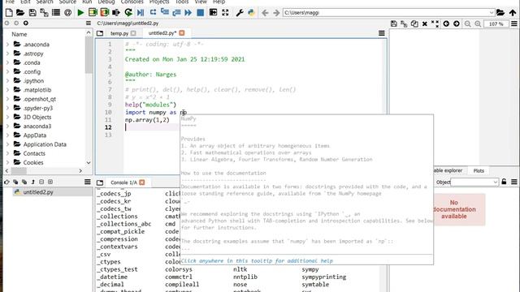
Task: Run file with the green play button
Action: pos(80,13)
